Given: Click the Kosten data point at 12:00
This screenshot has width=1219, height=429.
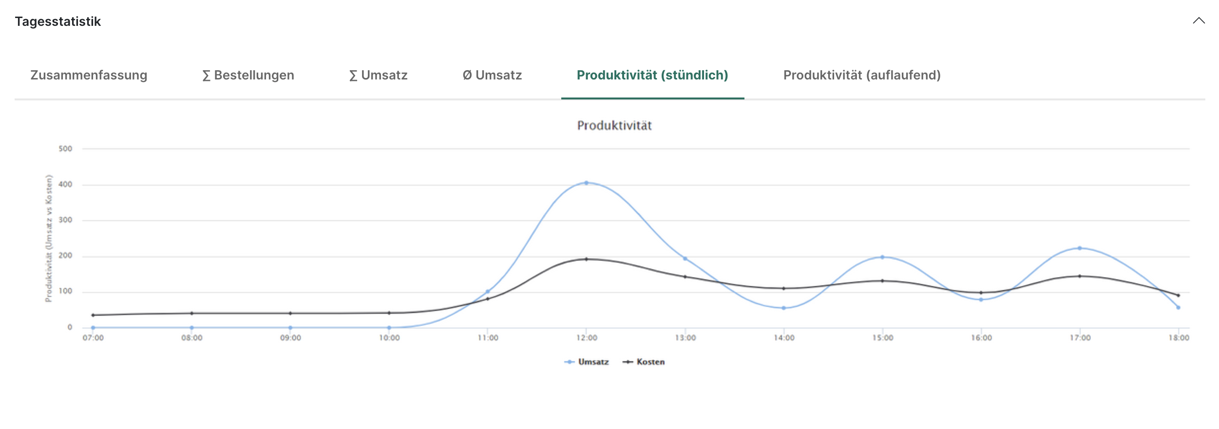Looking at the screenshot, I should coord(586,259).
